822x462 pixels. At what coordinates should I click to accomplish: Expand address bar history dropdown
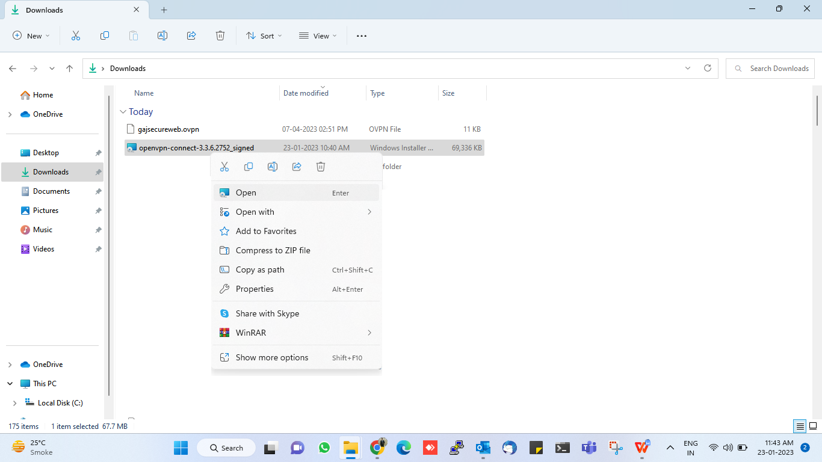point(688,69)
